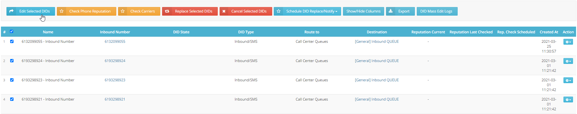Open gear action menu for 6193298924
Viewport: 577px width, 114px height.
(568, 61)
